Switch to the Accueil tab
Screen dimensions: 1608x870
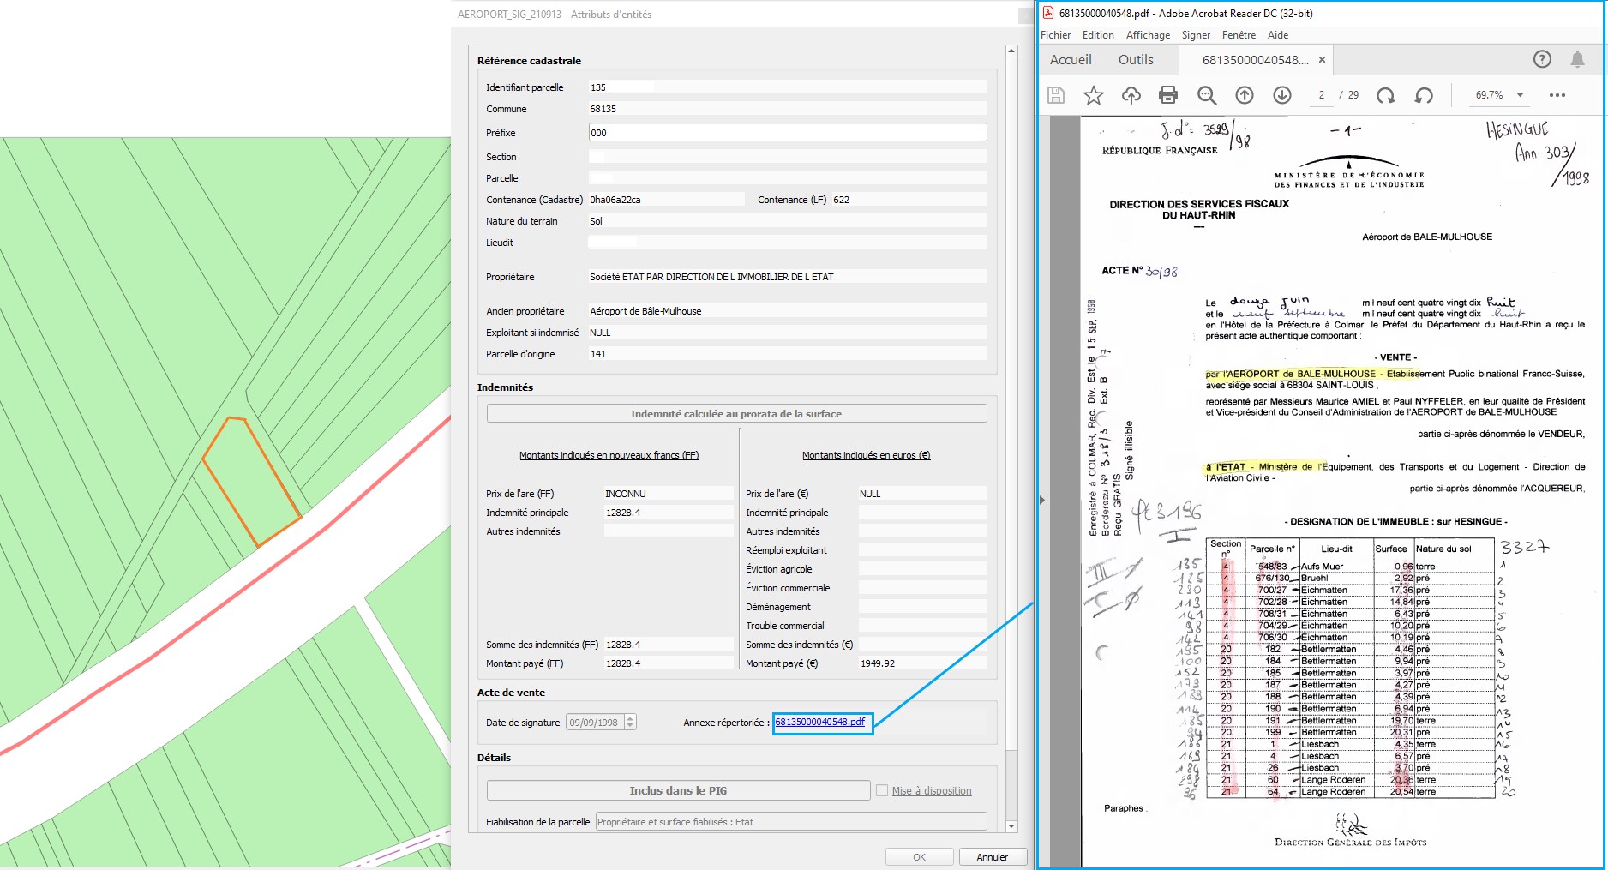tap(1071, 60)
